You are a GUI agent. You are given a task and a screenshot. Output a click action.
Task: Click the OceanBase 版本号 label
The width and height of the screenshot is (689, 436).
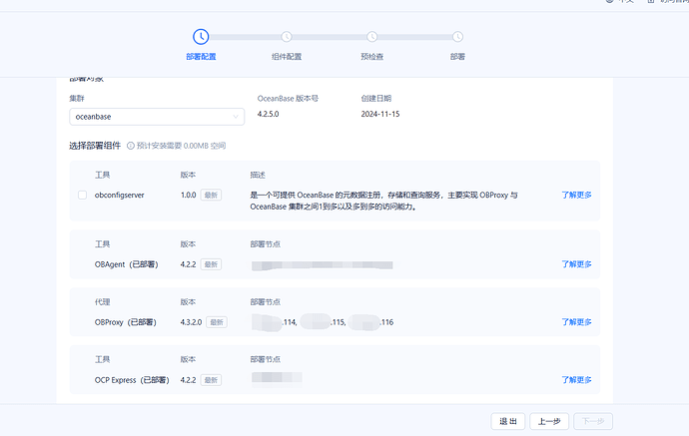coord(288,99)
